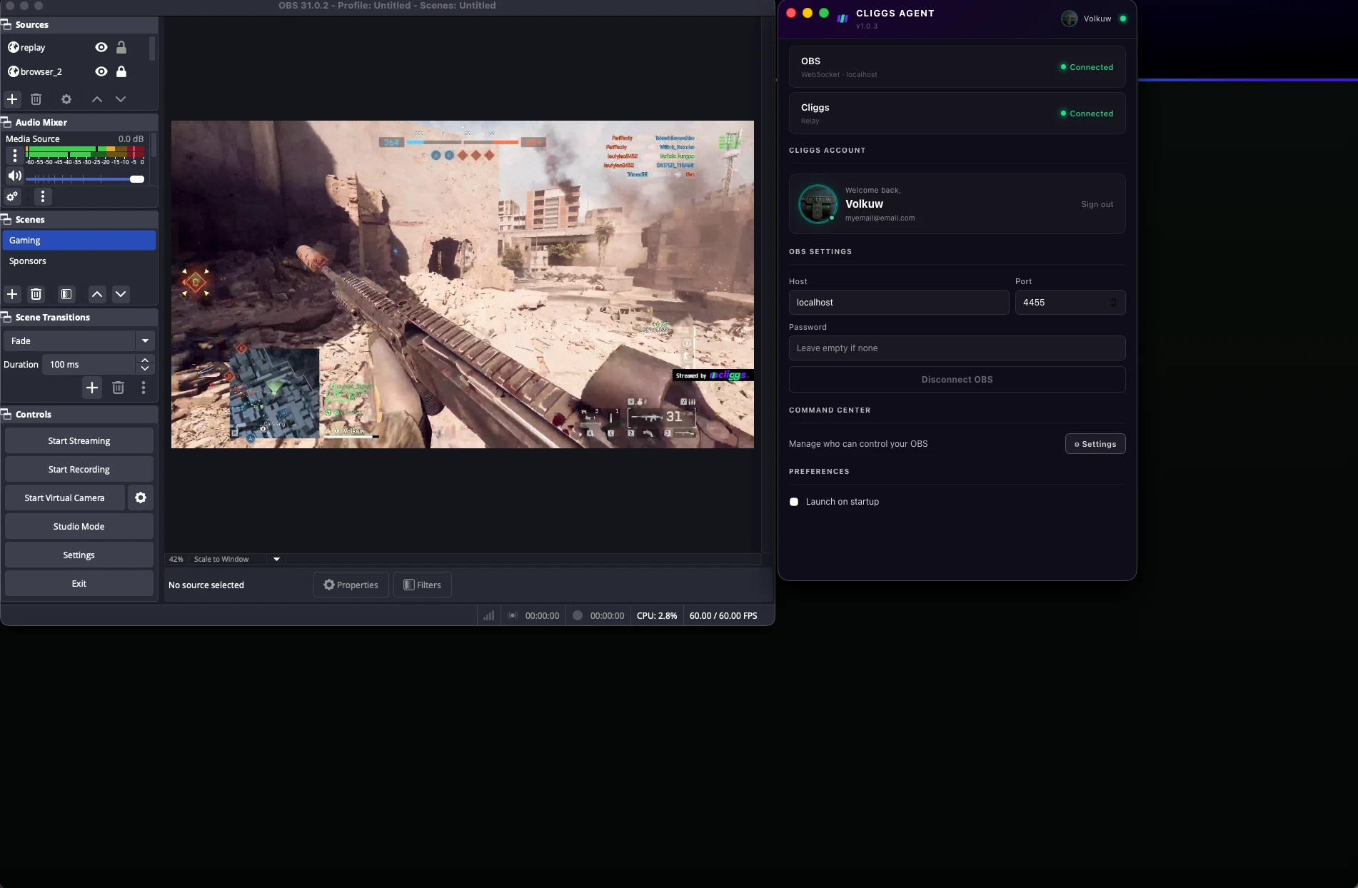Viewport: 1358px width, 888px height.
Task: Click the Cliggs Agent logo icon
Action: tap(843, 18)
